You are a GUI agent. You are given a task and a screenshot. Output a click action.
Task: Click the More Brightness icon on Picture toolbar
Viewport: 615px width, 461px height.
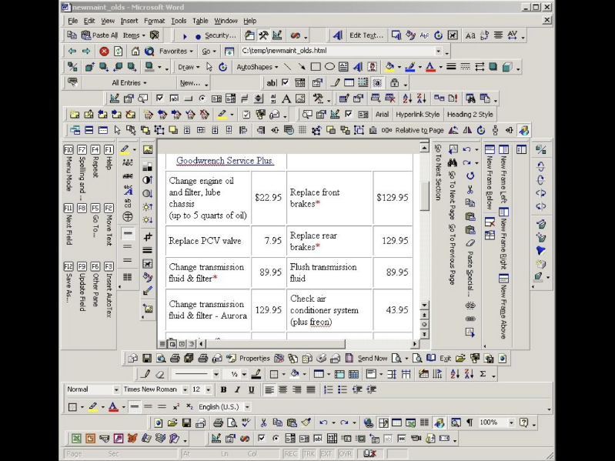pos(148,206)
